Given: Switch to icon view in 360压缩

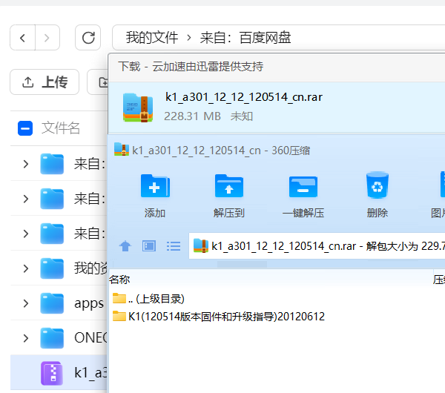Looking at the screenshot, I should [149, 245].
